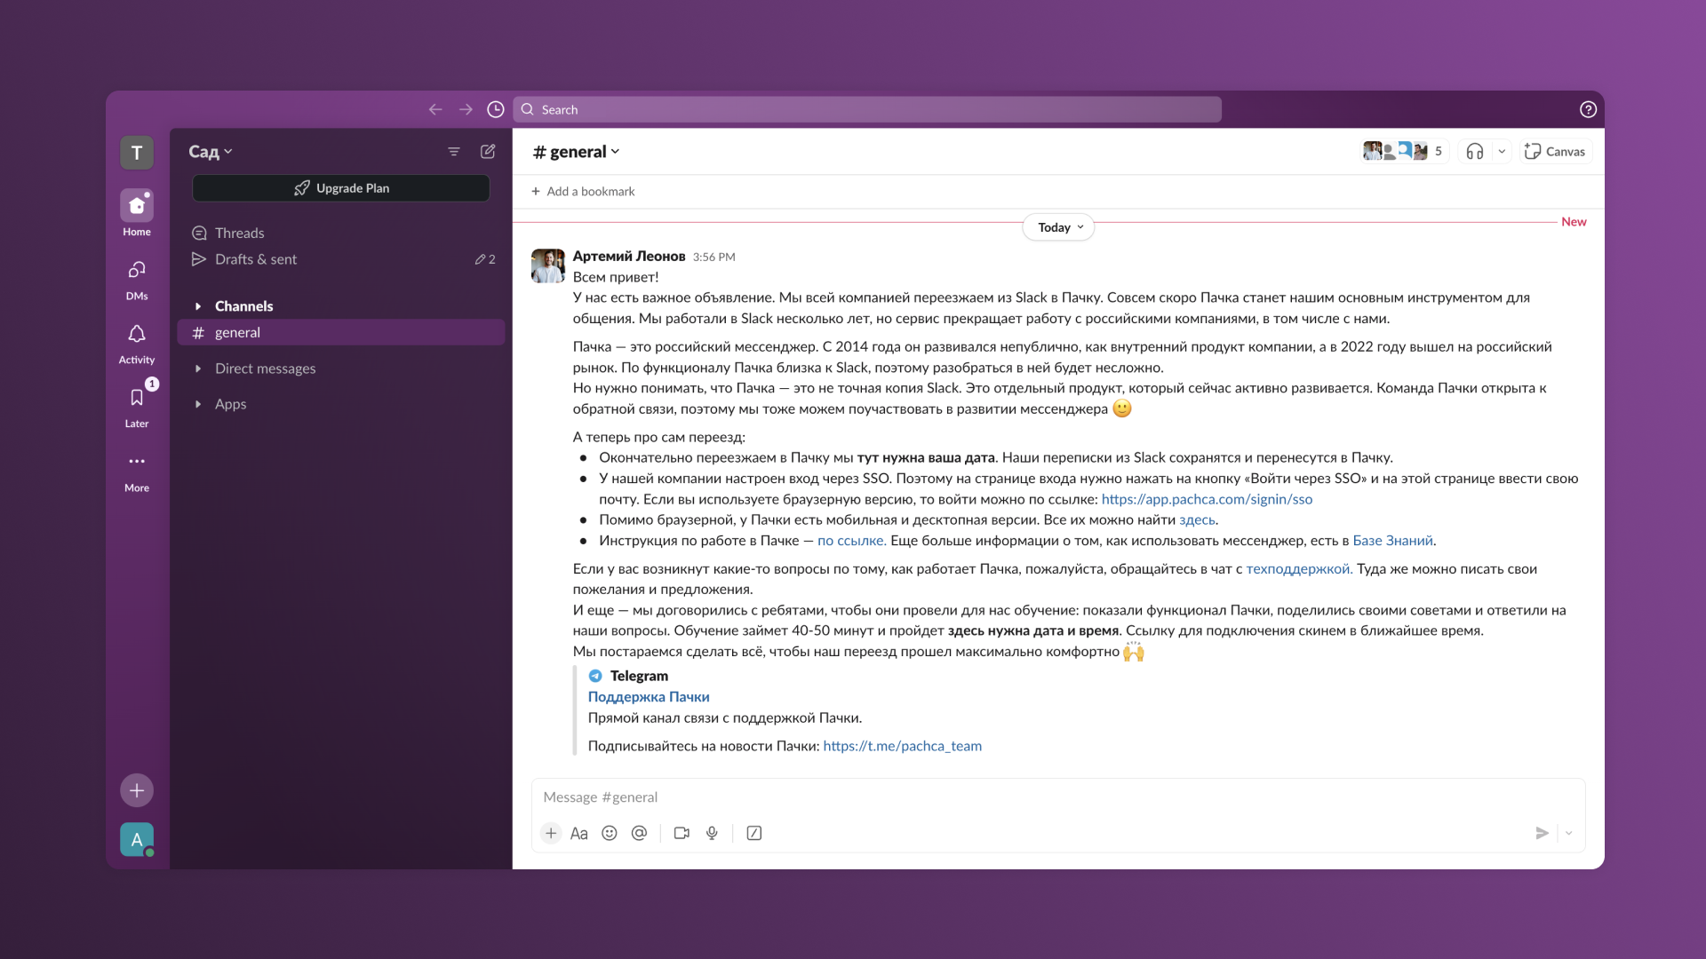The height and width of the screenshot is (959, 1706).
Task: Expand the Direct messages section
Action: pyautogui.click(x=198, y=369)
